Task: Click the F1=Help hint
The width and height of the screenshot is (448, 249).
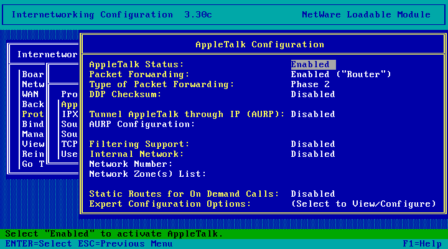Action: coord(422,244)
